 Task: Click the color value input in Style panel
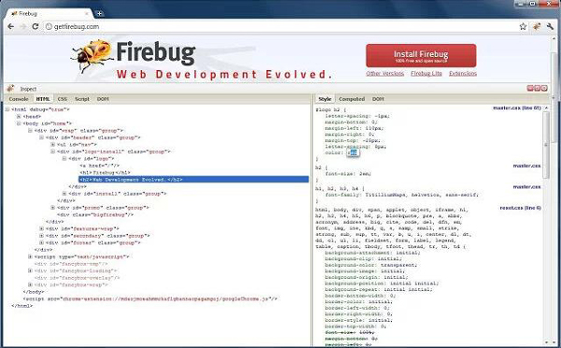pyautogui.click(x=352, y=152)
